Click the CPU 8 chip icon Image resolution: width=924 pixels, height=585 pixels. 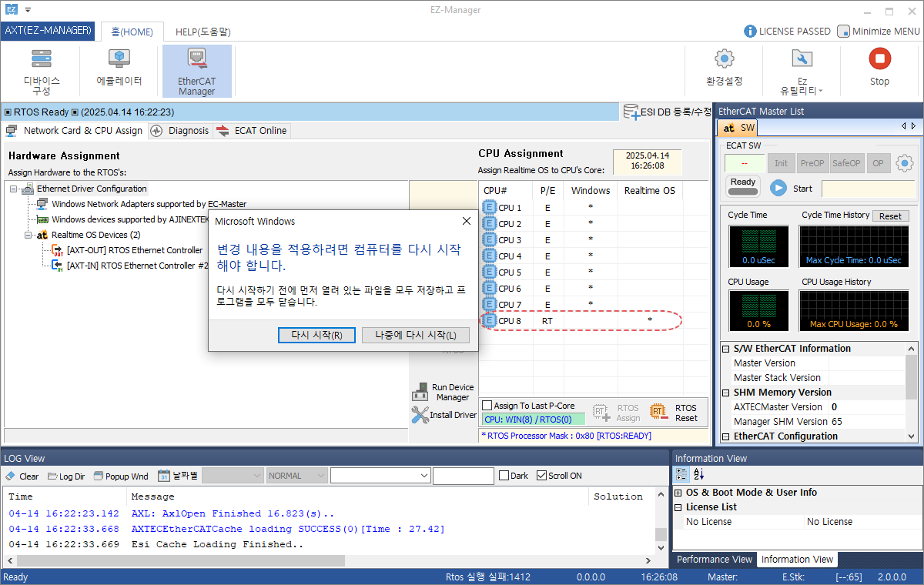click(489, 321)
